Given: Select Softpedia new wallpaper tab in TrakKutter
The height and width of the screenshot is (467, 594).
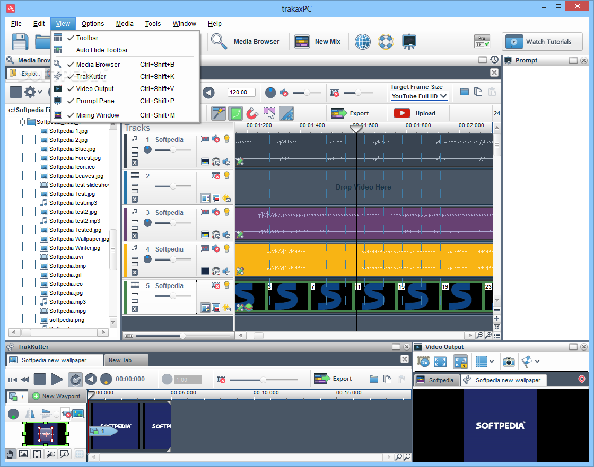Looking at the screenshot, I should (x=54, y=360).
